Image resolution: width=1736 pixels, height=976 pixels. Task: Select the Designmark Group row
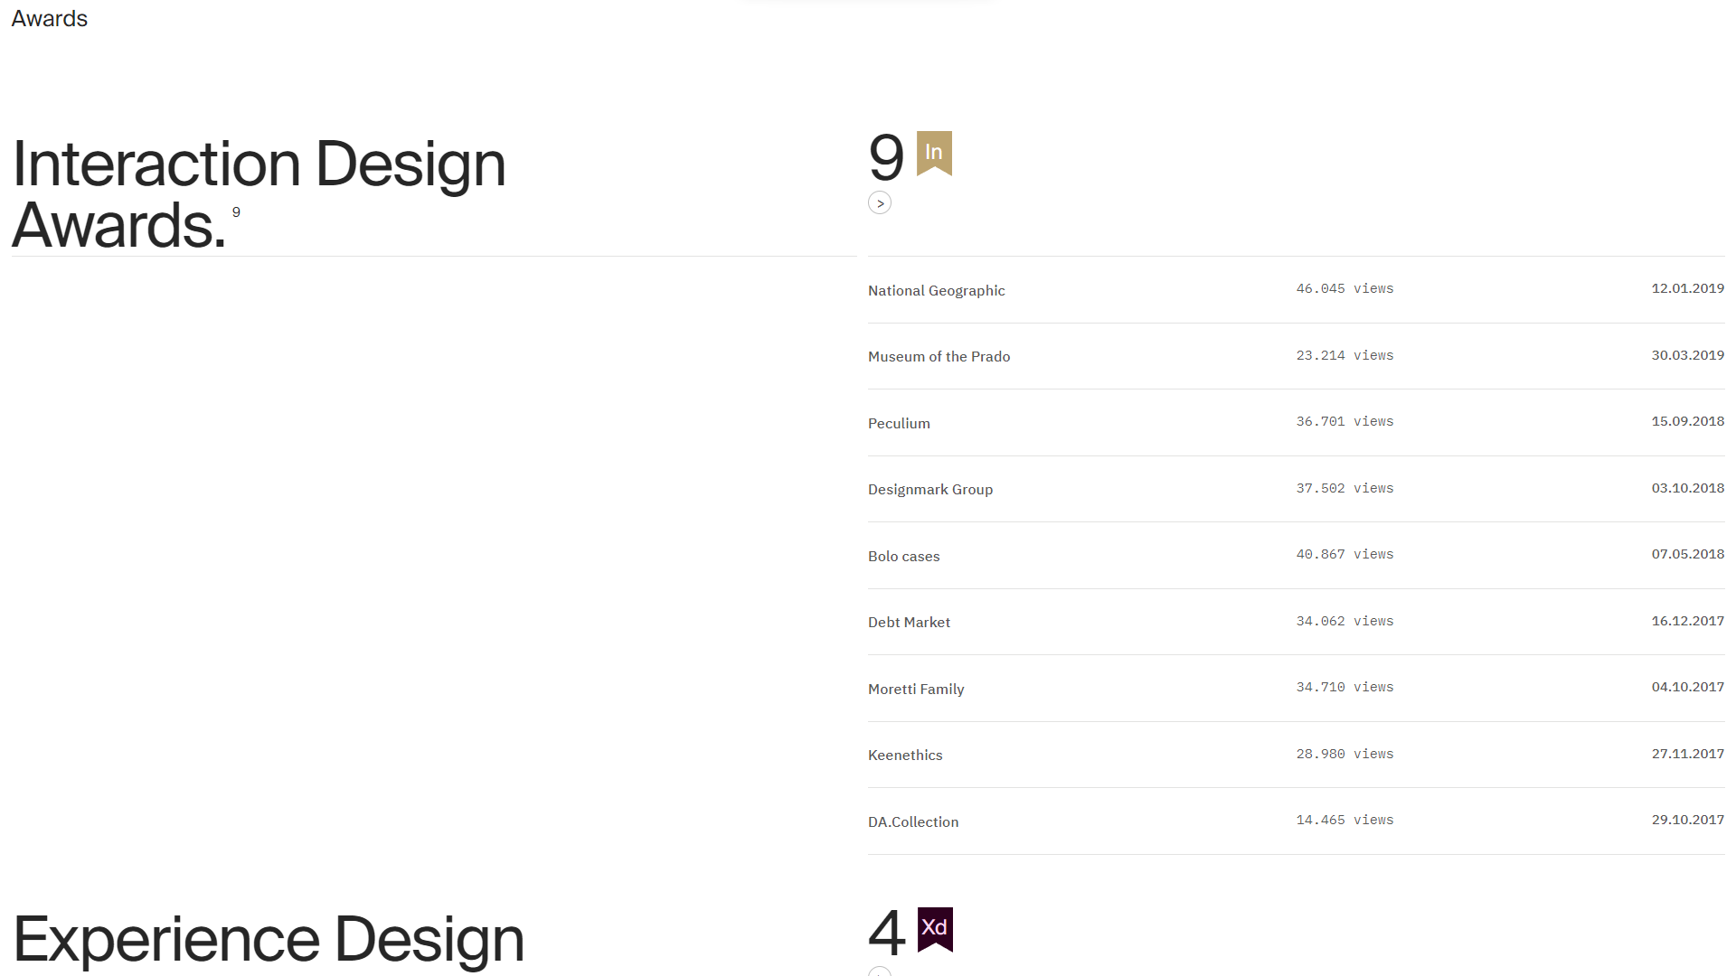point(1296,489)
